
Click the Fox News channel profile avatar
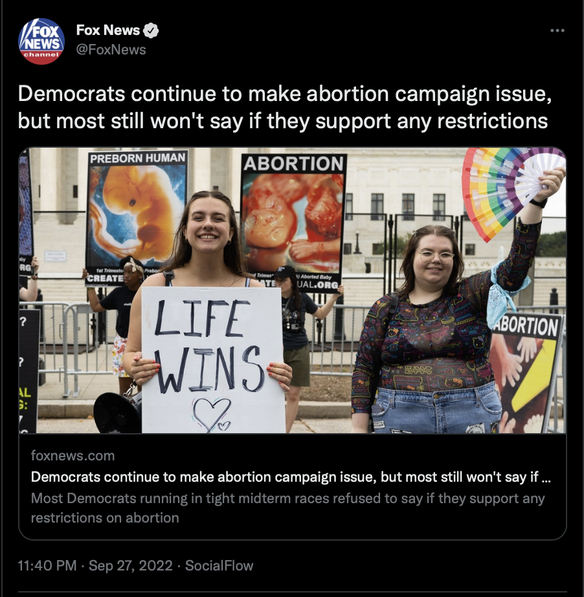(x=41, y=41)
